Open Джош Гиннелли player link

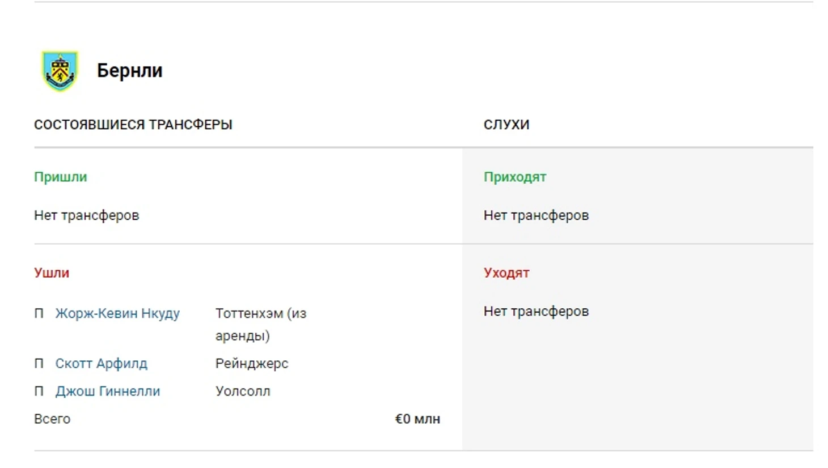[108, 392]
